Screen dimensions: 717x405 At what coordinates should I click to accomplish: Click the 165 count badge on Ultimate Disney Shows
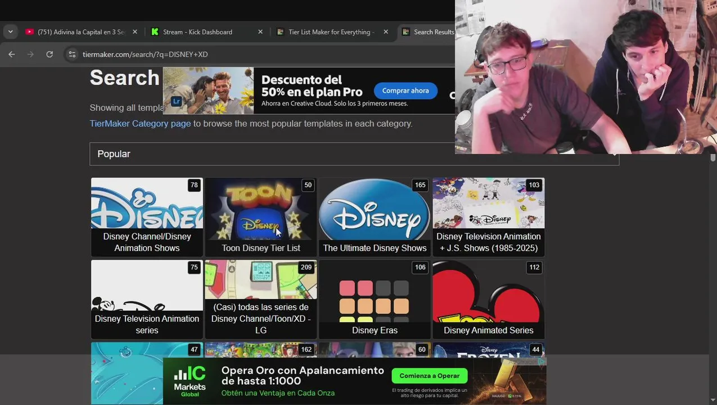coord(420,185)
